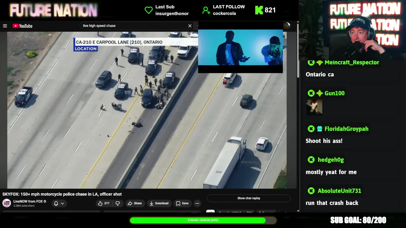
Task: Click username Meincraft_Respector in chat
Action: click(352, 62)
